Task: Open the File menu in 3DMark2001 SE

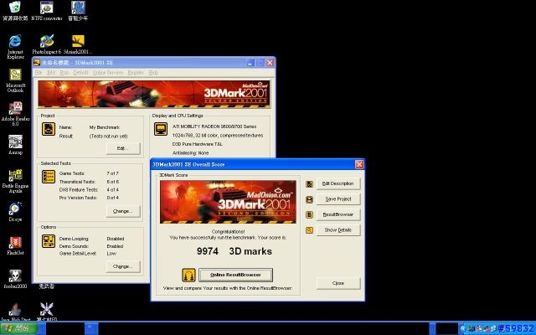Action: point(39,73)
